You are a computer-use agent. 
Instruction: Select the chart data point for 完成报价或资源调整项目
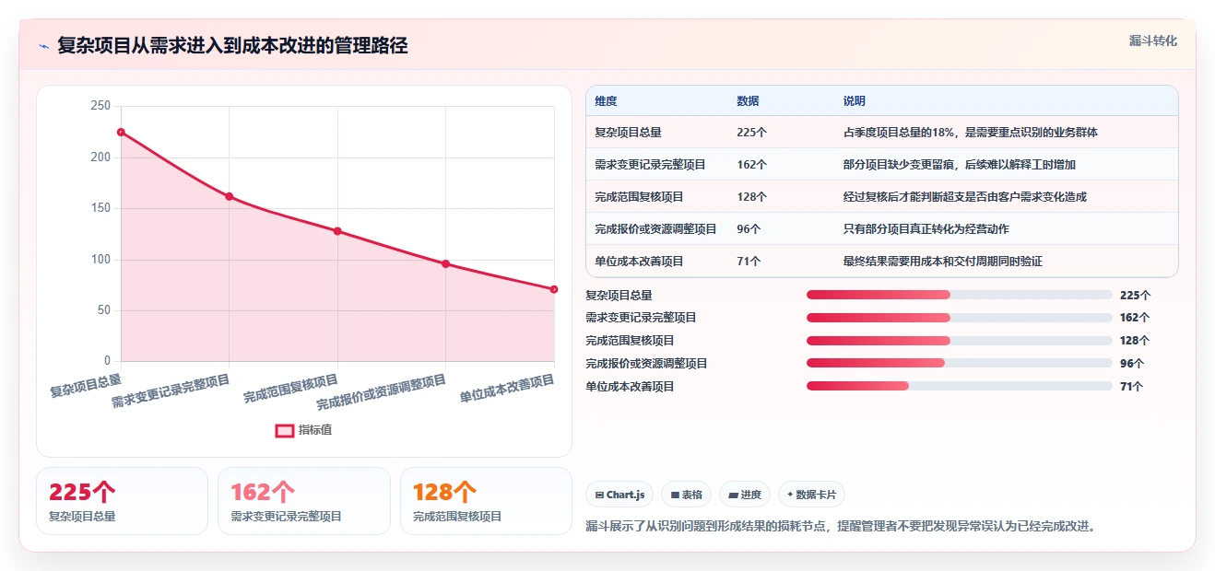pyautogui.click(x=445, y=264)
